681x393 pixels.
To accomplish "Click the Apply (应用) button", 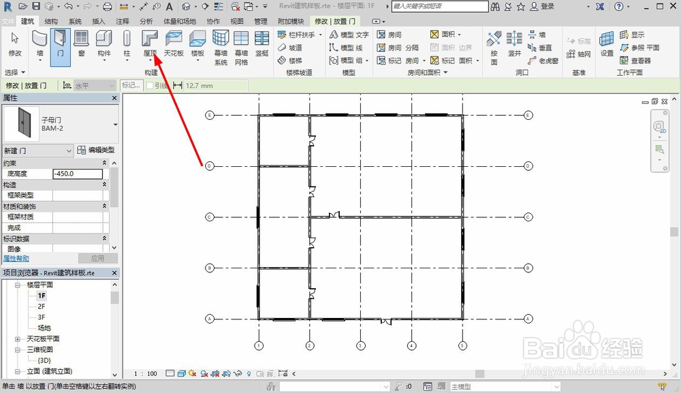I will [97, 258].
